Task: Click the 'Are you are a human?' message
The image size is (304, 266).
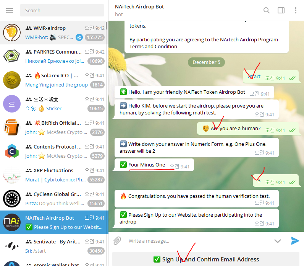Action: point(248,129)
